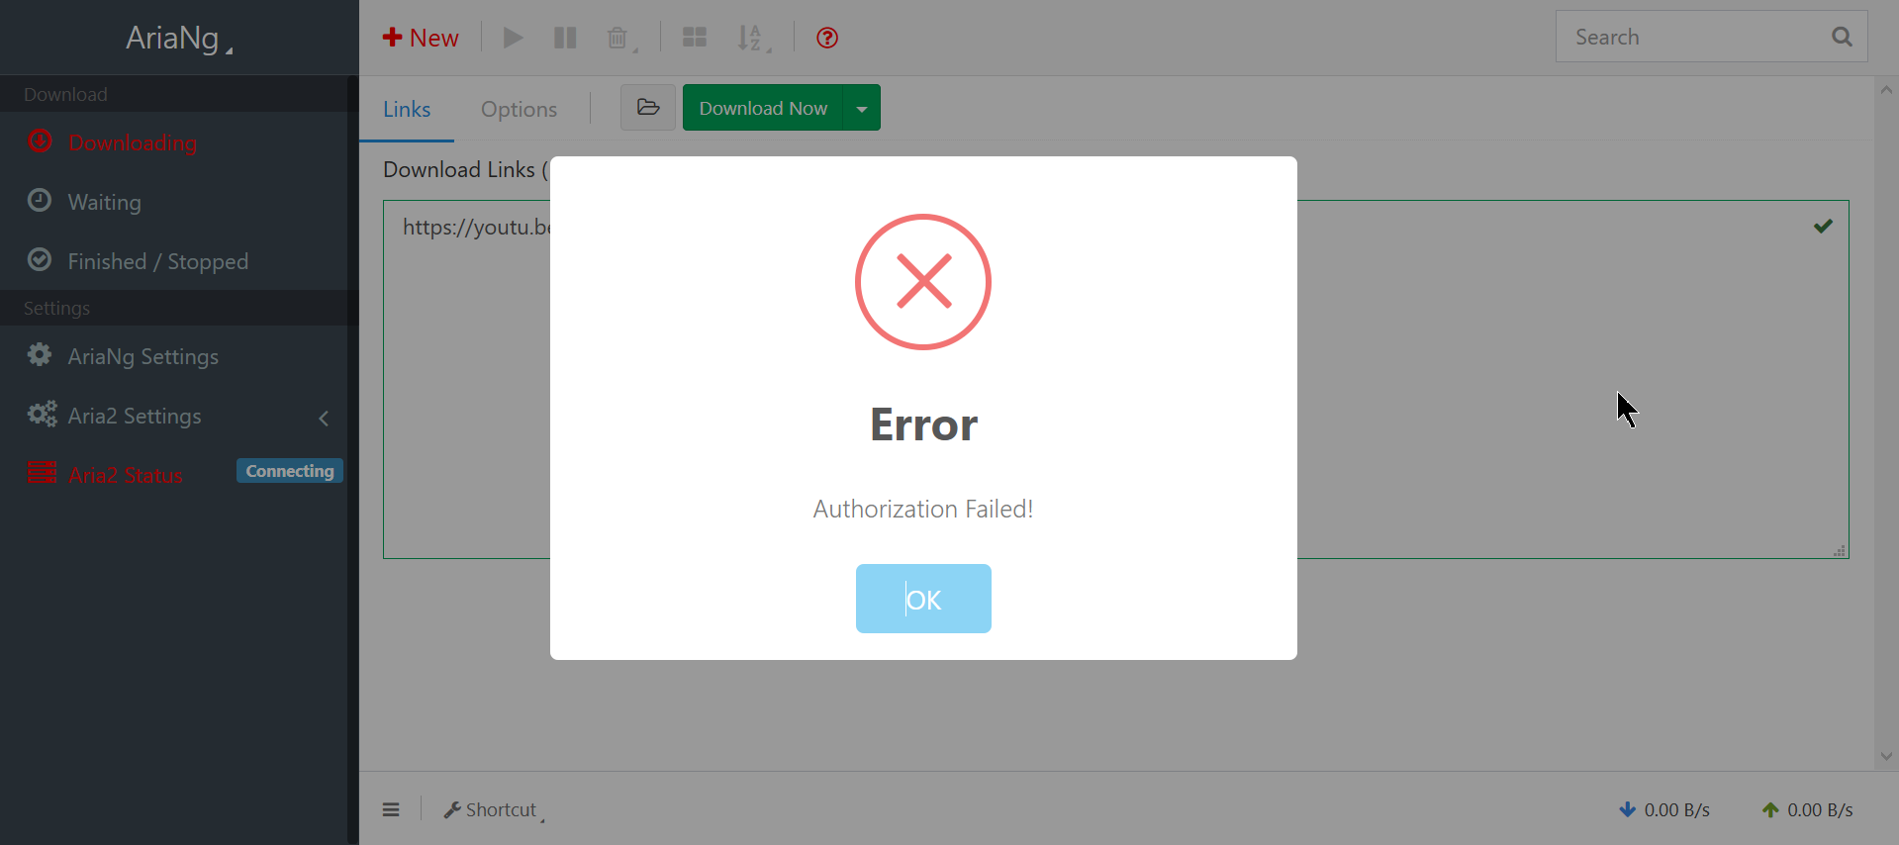The image size is (1899, 845).
Task: Click the pause toolbar icon
Action: click(565, 38)
